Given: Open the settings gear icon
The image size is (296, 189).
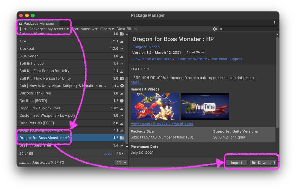Looking at the screenshot, I should (x=215, y=29).
